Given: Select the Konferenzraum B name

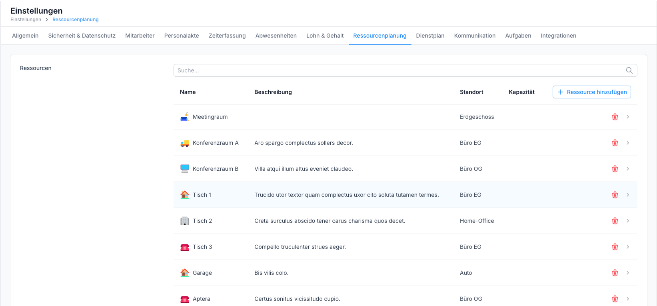Looking at the screenshot, I should click(216, 169).
